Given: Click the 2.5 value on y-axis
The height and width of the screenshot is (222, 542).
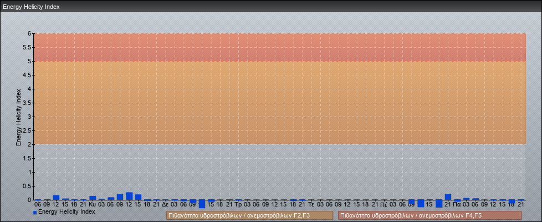Looking at the screenshot, I should 27,130.
